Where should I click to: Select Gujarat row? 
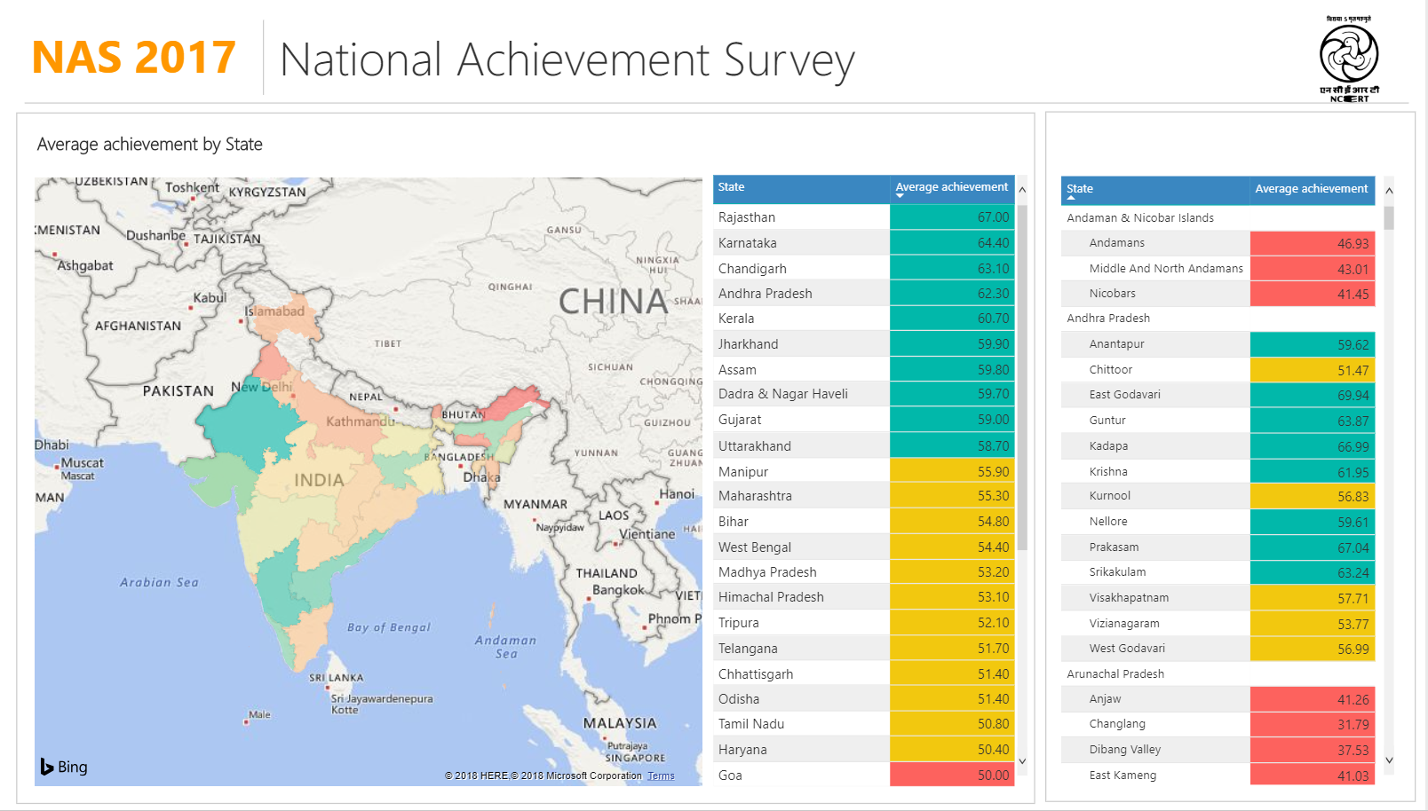pyautogui.click(x=864, y=420)
